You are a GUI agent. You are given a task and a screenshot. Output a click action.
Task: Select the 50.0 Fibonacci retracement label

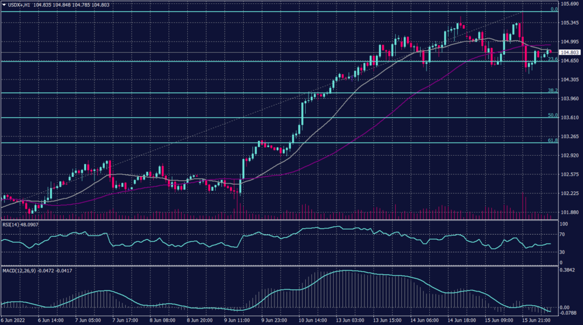(x=552, y=115)
